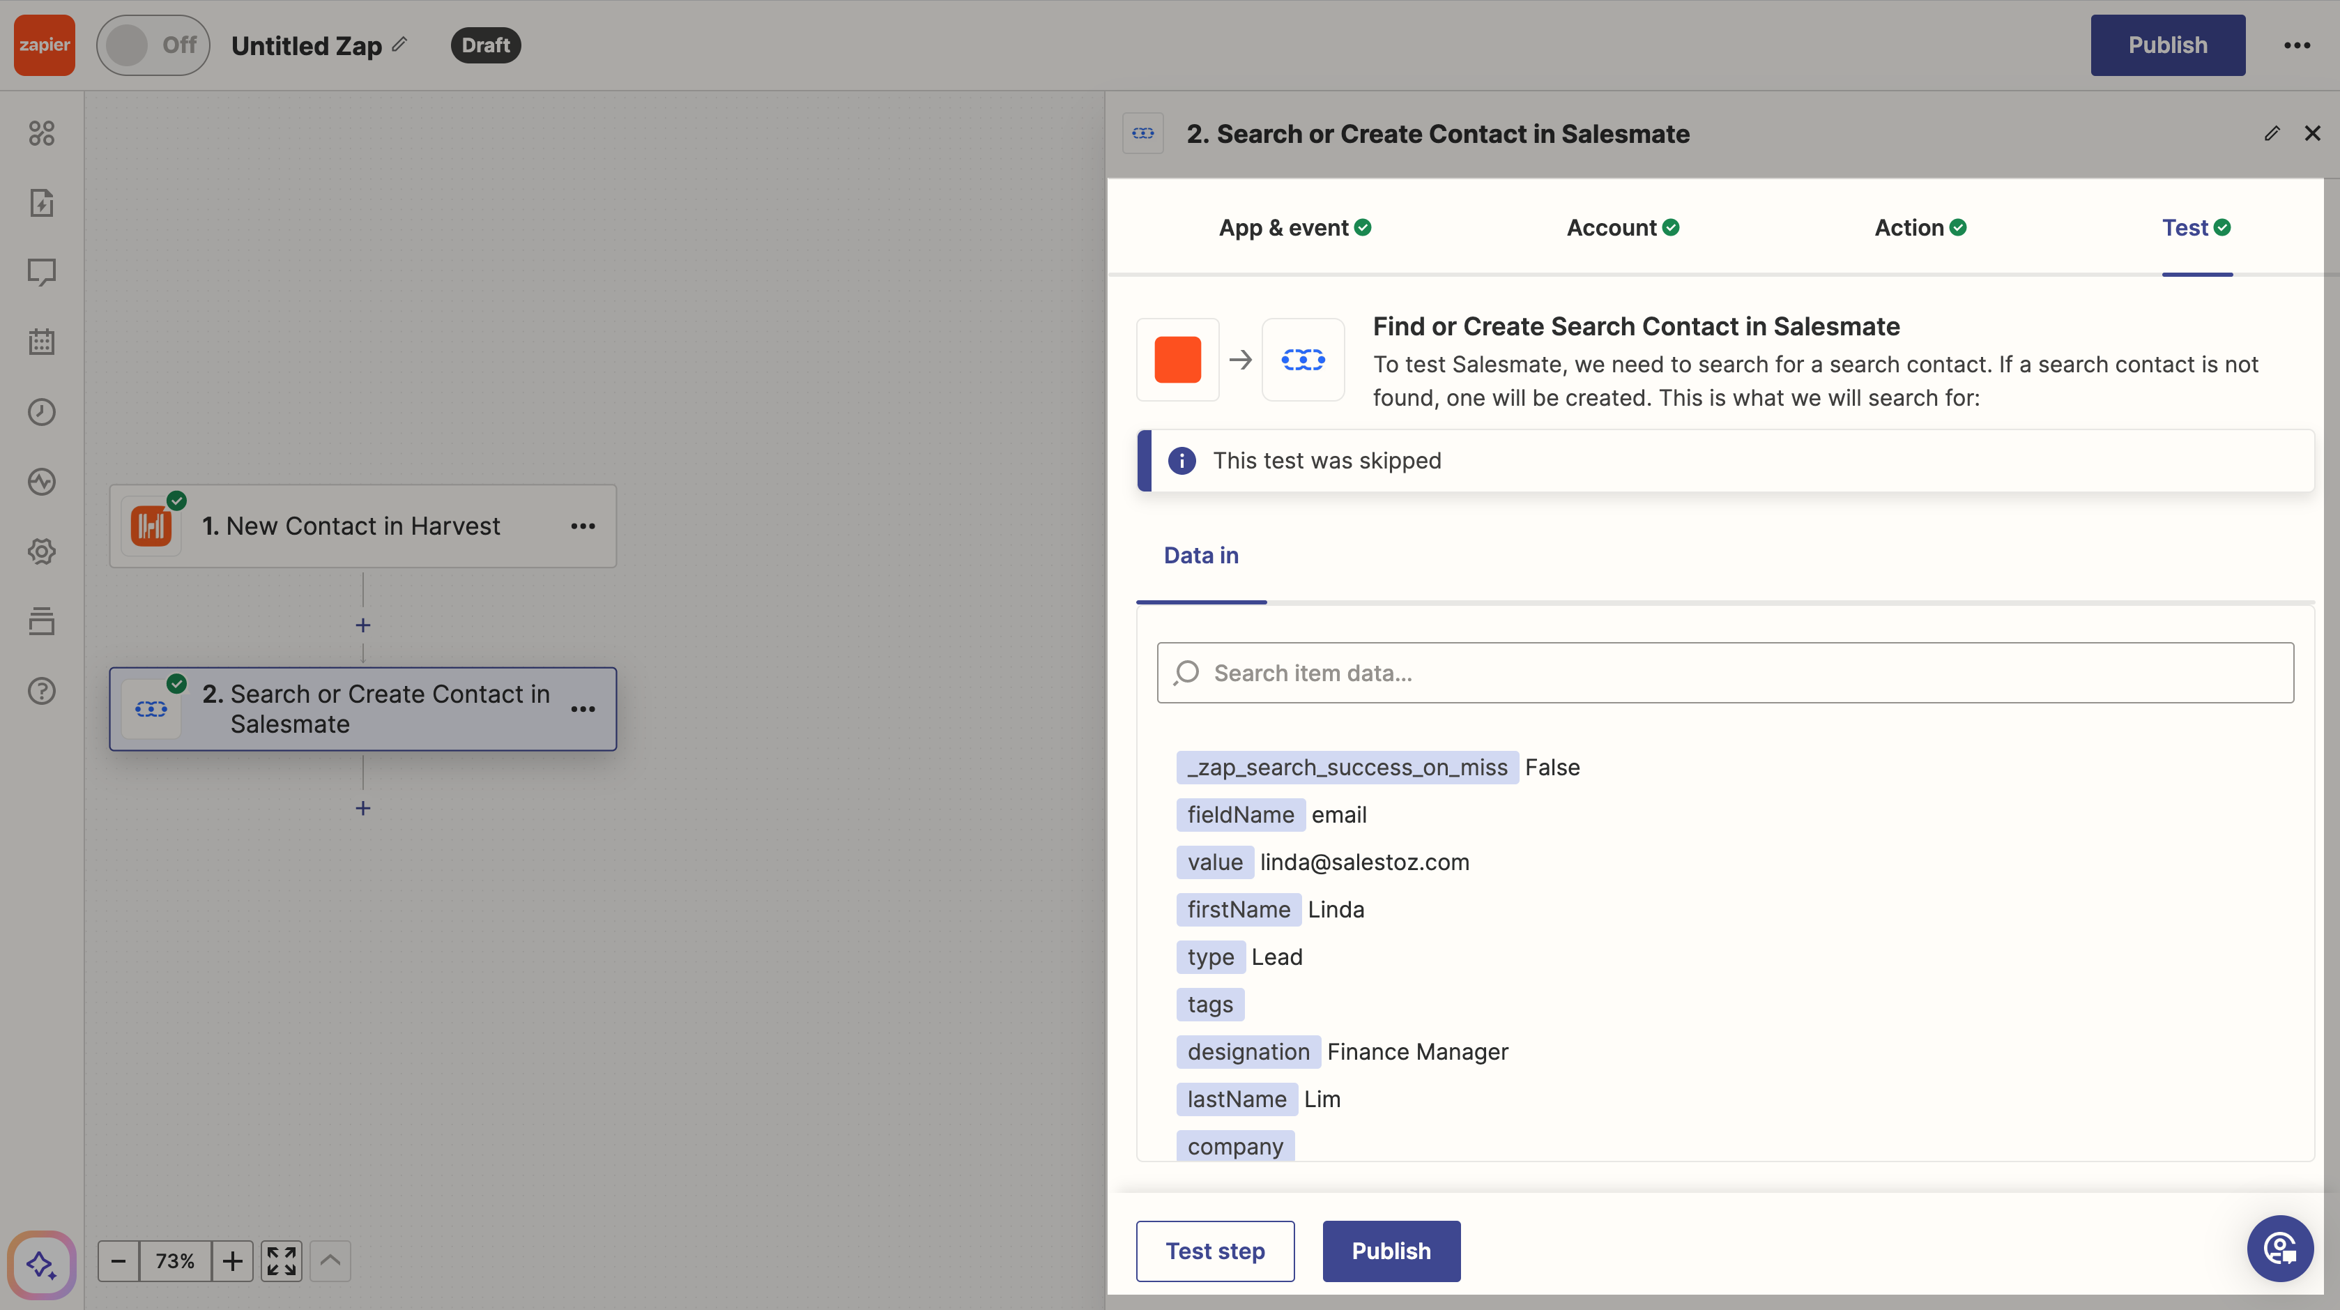Image resolution: width=2340 pixels, height=1310 pixels.
Task: Select step 2 Search or Create Contact
Action: coord(362,708)
